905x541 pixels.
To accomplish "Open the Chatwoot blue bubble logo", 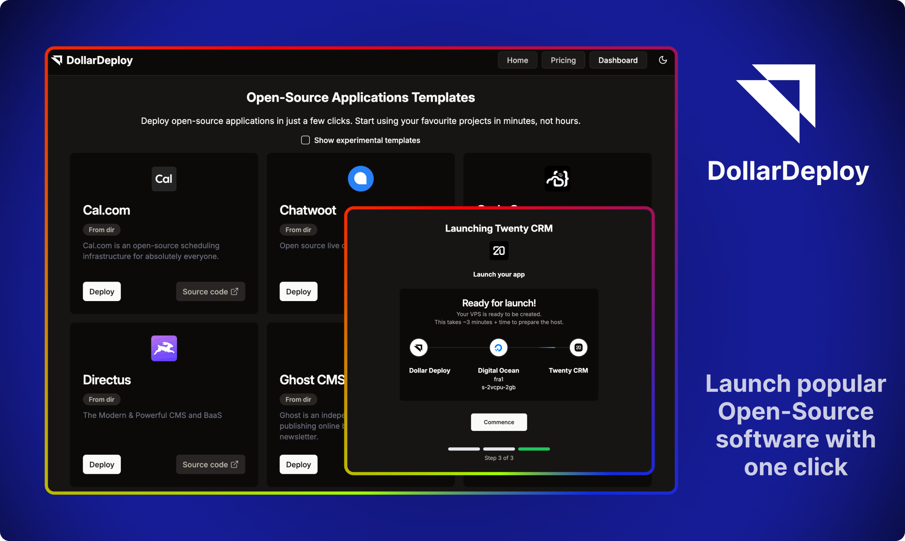I will [361, 179].
